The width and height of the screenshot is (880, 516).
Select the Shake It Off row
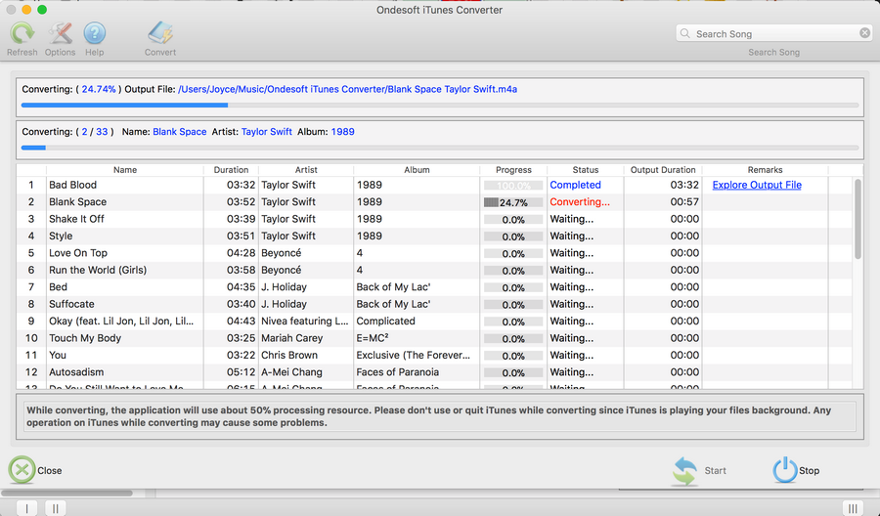coord(434,219)
